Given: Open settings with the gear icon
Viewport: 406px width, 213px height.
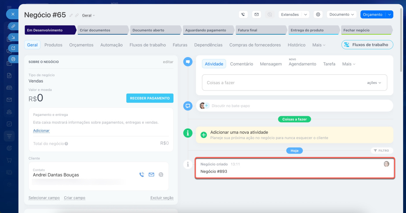Looking at the screenshot, I should pos(318,14).
